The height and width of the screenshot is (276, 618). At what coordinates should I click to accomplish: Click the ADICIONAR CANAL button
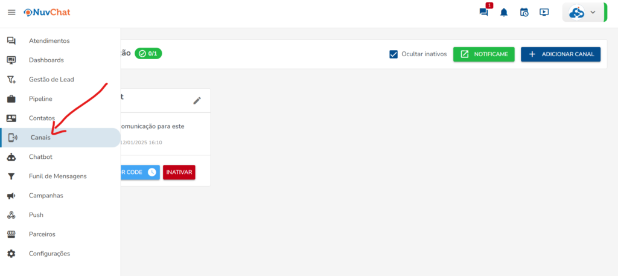(x=561, y=54)
